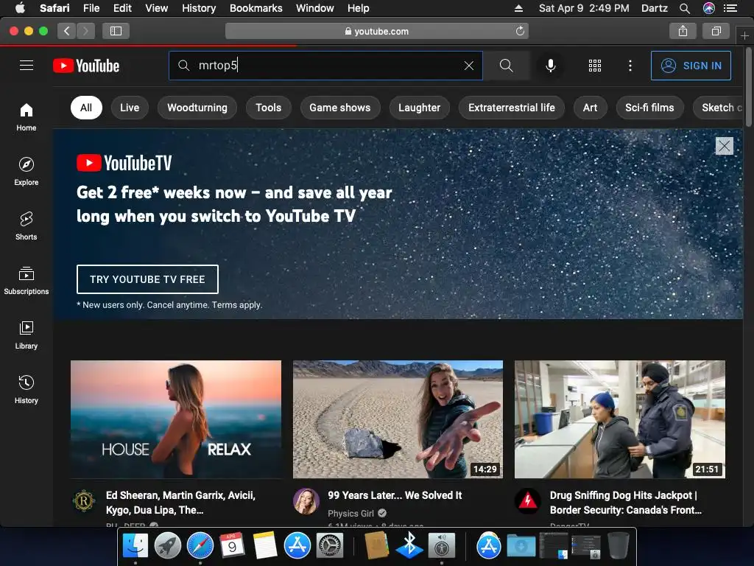The image size is (754, 566).
Task: Select the Live filter chip
Action: [130, 108]
